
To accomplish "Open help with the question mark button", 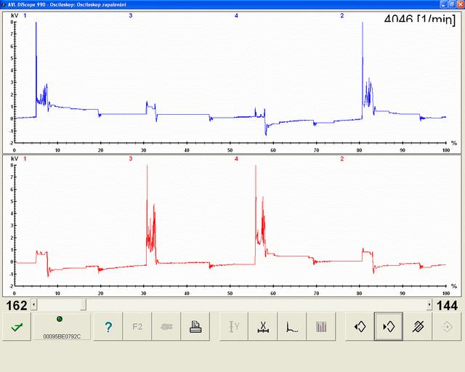I will [x=108, y=327].
